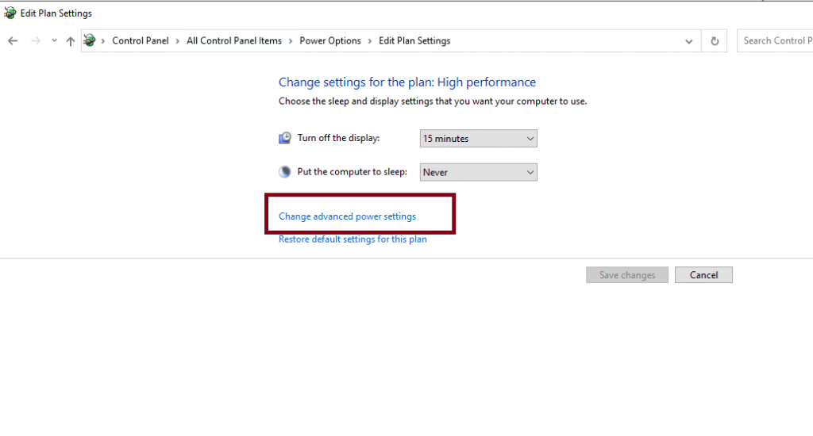Refresh the Edit Plan Settings page

(715, 41)
